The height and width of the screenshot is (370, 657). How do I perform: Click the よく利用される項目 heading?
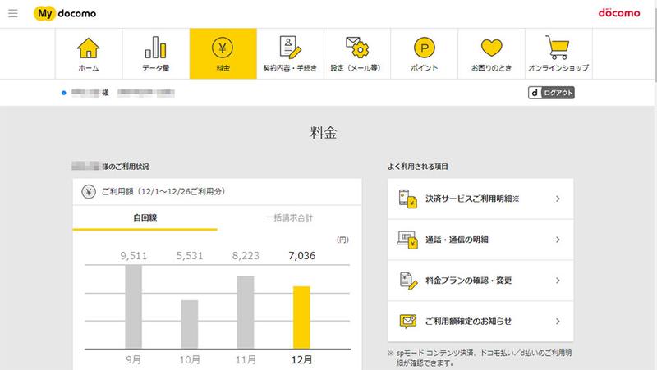pyautogui.click(x=418, y=167)
